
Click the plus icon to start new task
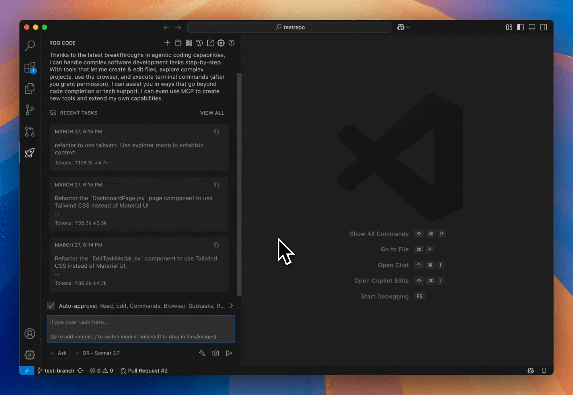point(167,43)
